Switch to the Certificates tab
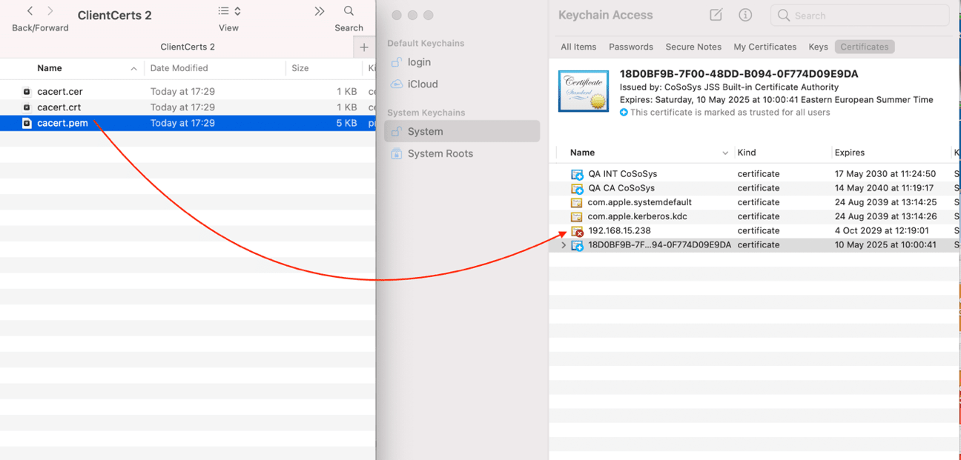Image resolution: width=961 pixels, height=460 pixels. point(865,47)
